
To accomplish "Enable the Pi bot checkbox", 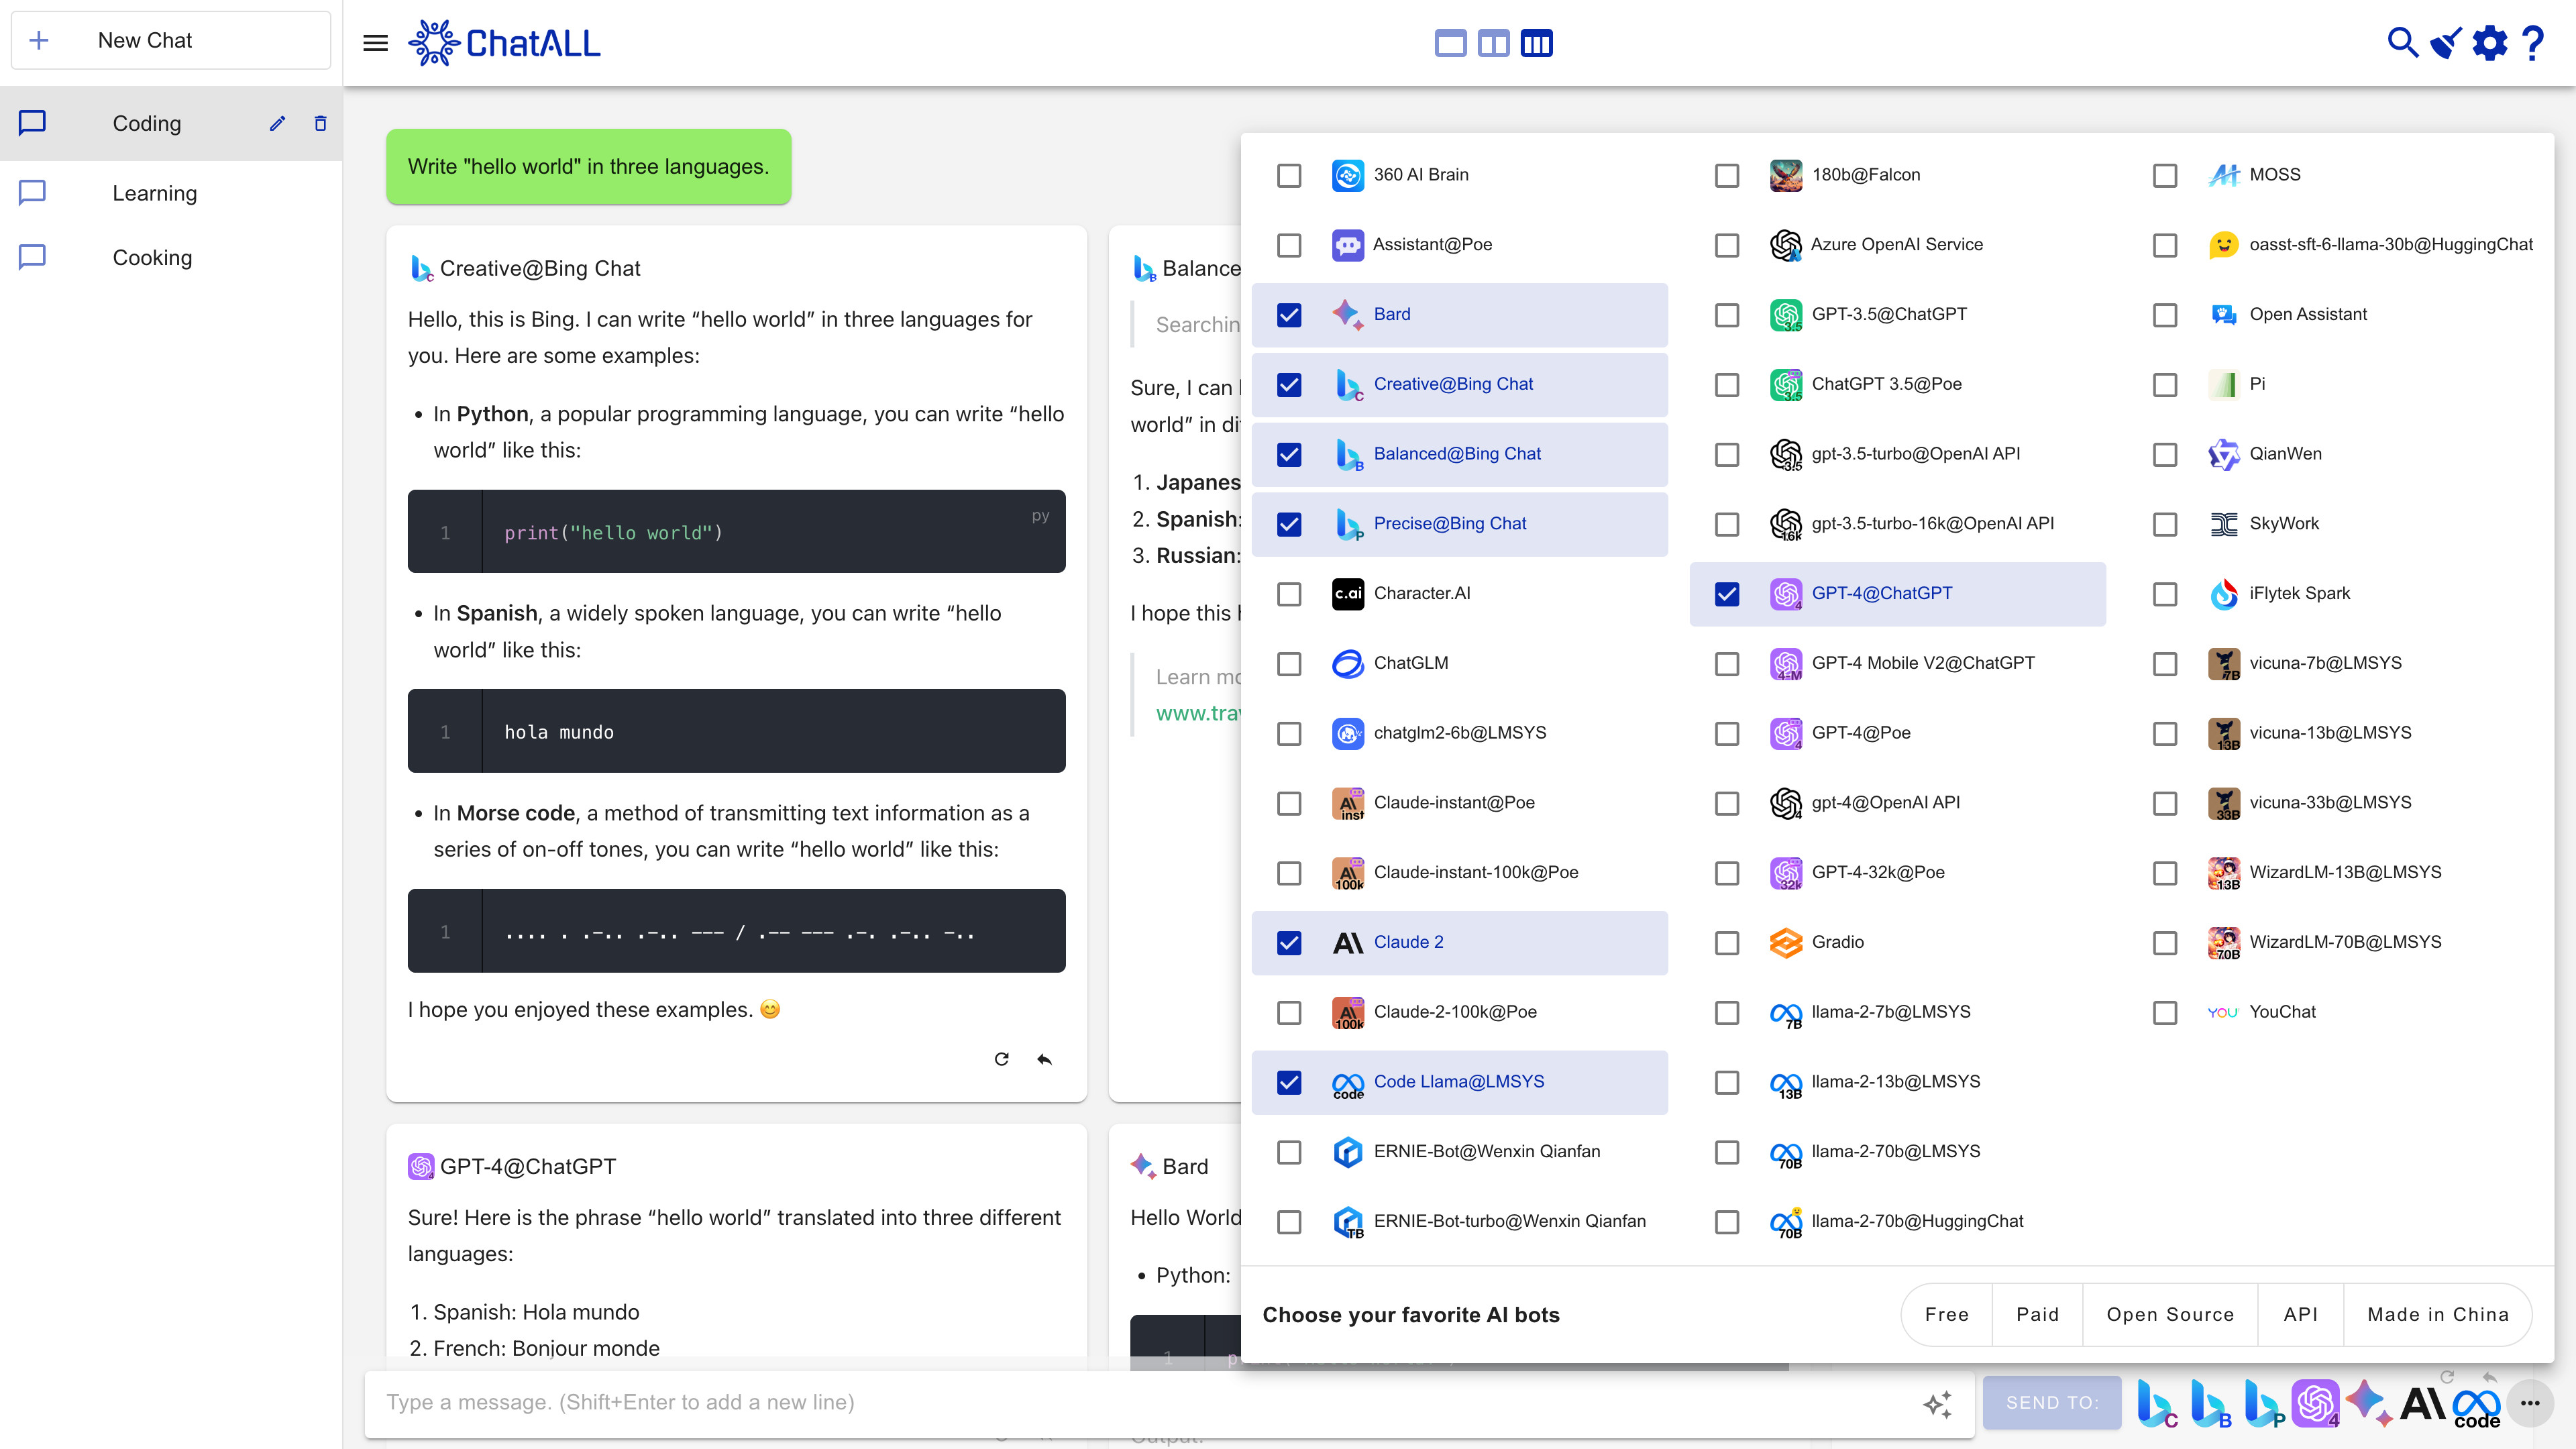I will 2165,385.
